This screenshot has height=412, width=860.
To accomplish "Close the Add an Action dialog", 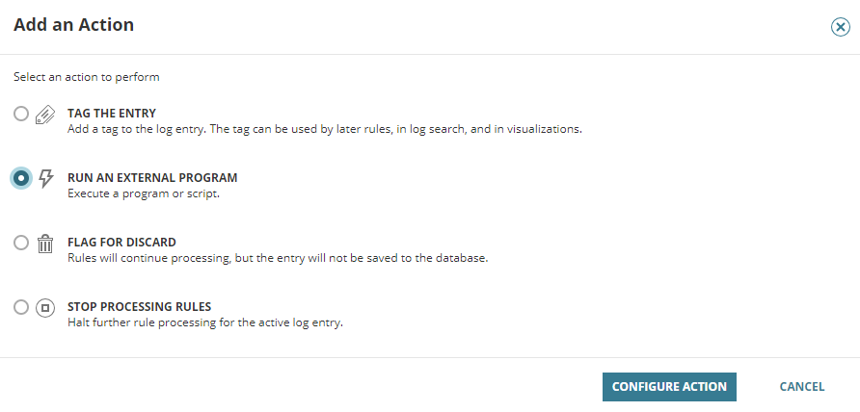I will [x=841, y=26].
